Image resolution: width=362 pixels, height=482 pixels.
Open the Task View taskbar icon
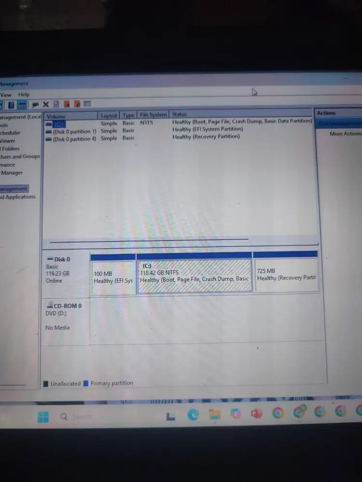pos(171,416)
